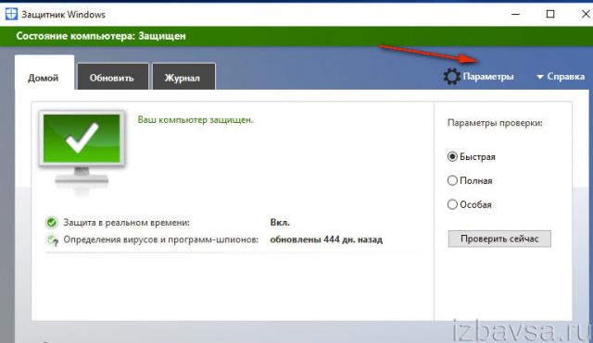
Task: Click 'обновлены 444 дн. назад' value
Action: (326, 239)
